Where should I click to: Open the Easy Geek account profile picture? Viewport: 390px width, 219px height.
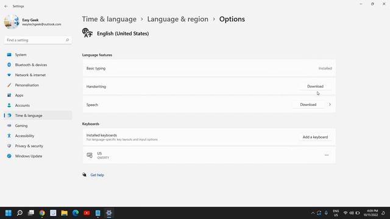click(12, 22)
